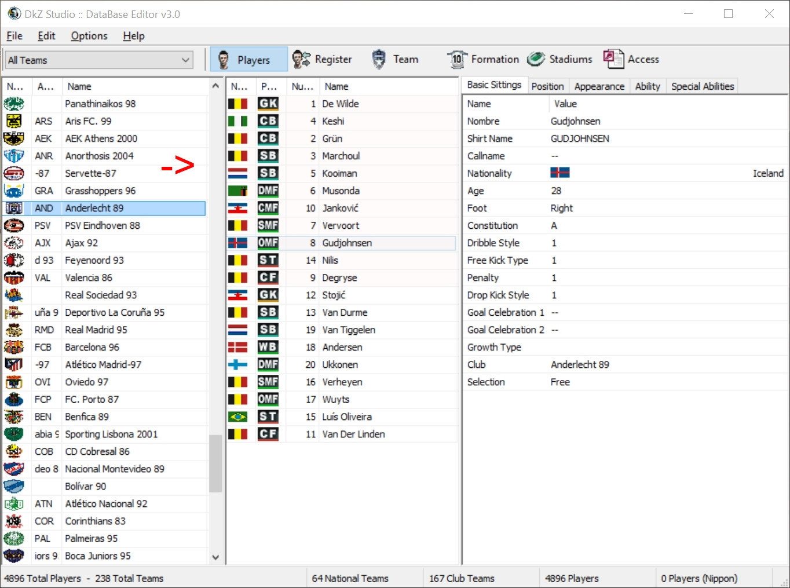This screenshot has width=790, height=588.
Task: Switch to the Appearance tab
Action: point(599,86)
